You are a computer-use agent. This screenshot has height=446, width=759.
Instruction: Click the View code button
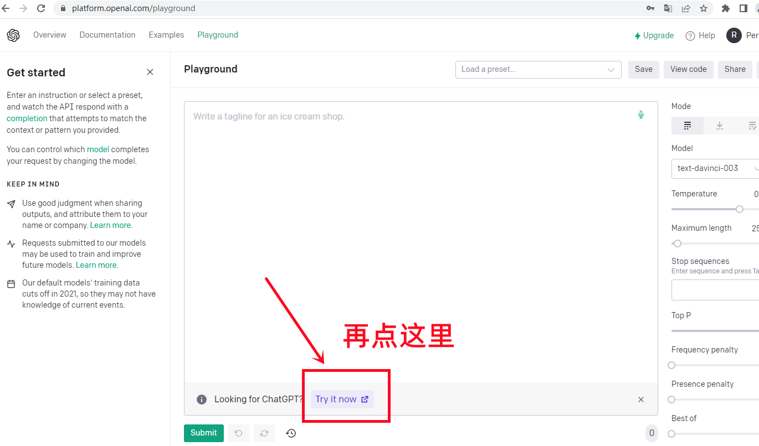click(x=688, y=69)
